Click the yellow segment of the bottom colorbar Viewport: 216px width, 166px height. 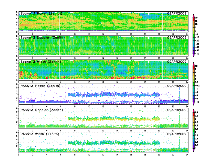tap(194, 124)
